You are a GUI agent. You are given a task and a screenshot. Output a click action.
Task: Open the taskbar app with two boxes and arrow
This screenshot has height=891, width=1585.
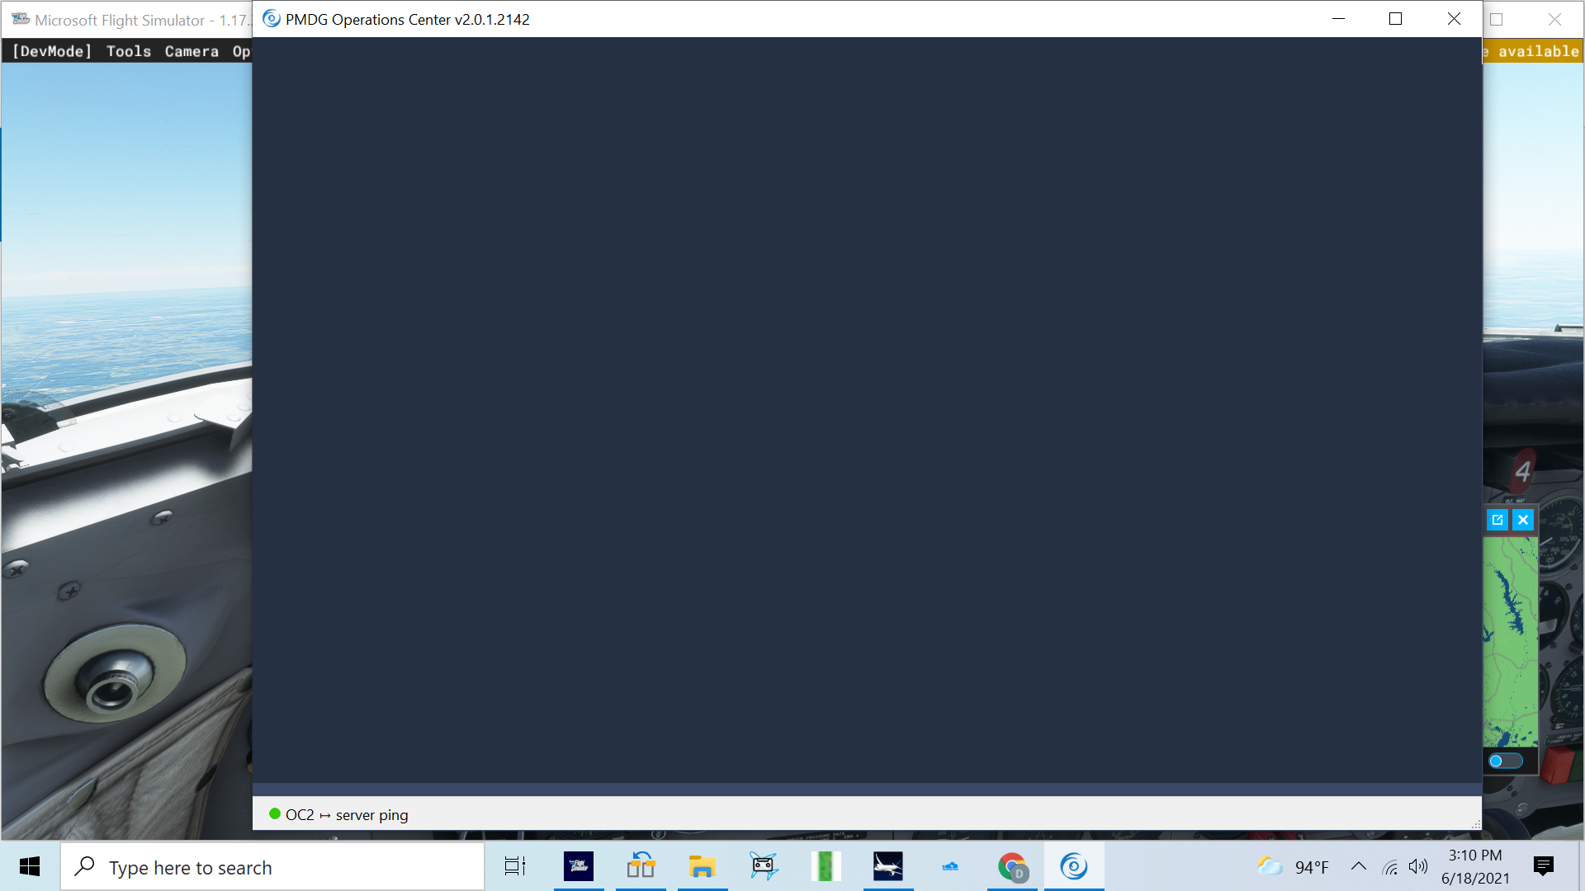click(x=641, y=866)
